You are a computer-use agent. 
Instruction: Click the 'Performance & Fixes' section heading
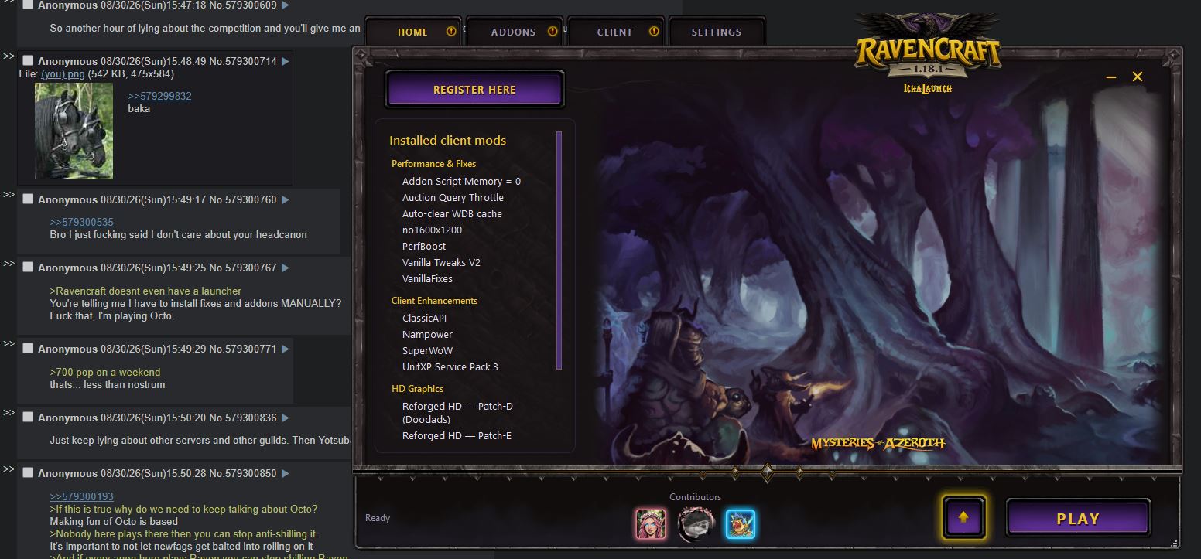[433, 164]
